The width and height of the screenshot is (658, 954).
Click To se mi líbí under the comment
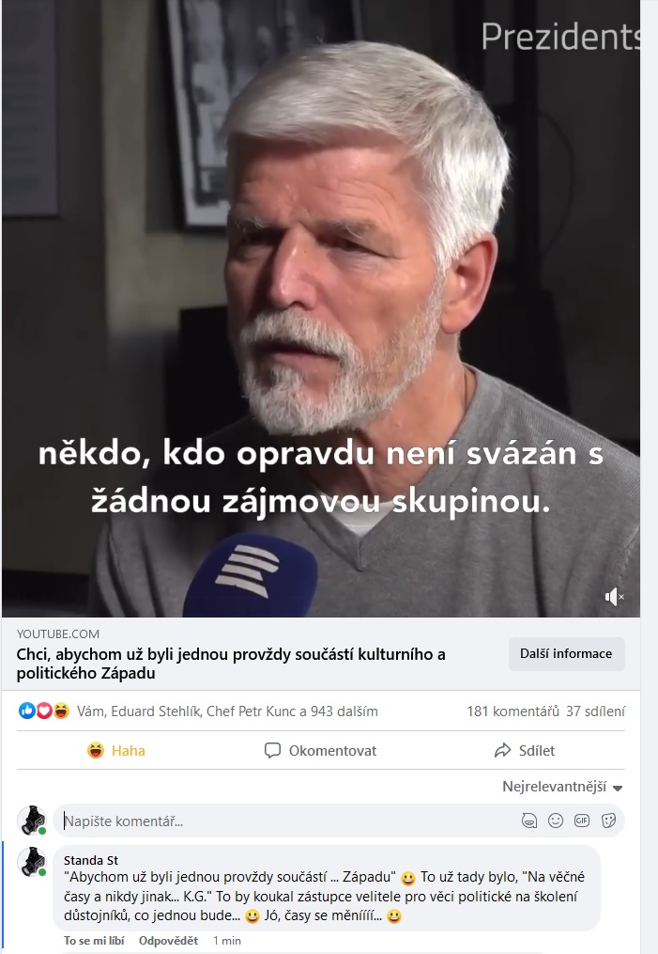point(94,941)
